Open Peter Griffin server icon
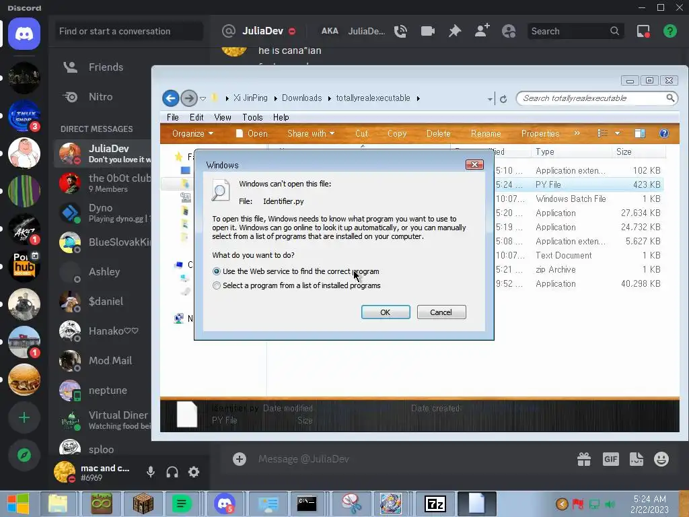Image resolution: width=689 pixels, height=517 pixels. tap(24, 153)
